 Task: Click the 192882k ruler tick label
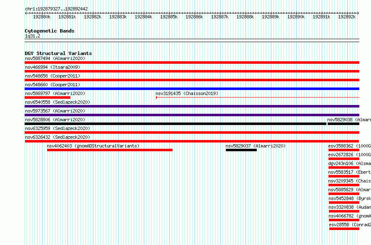[93, 17]
